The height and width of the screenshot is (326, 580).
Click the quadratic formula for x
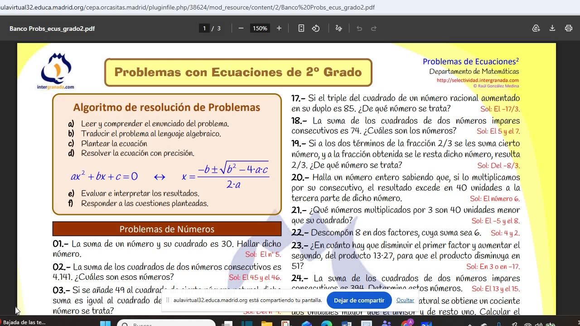coord(226,175)
